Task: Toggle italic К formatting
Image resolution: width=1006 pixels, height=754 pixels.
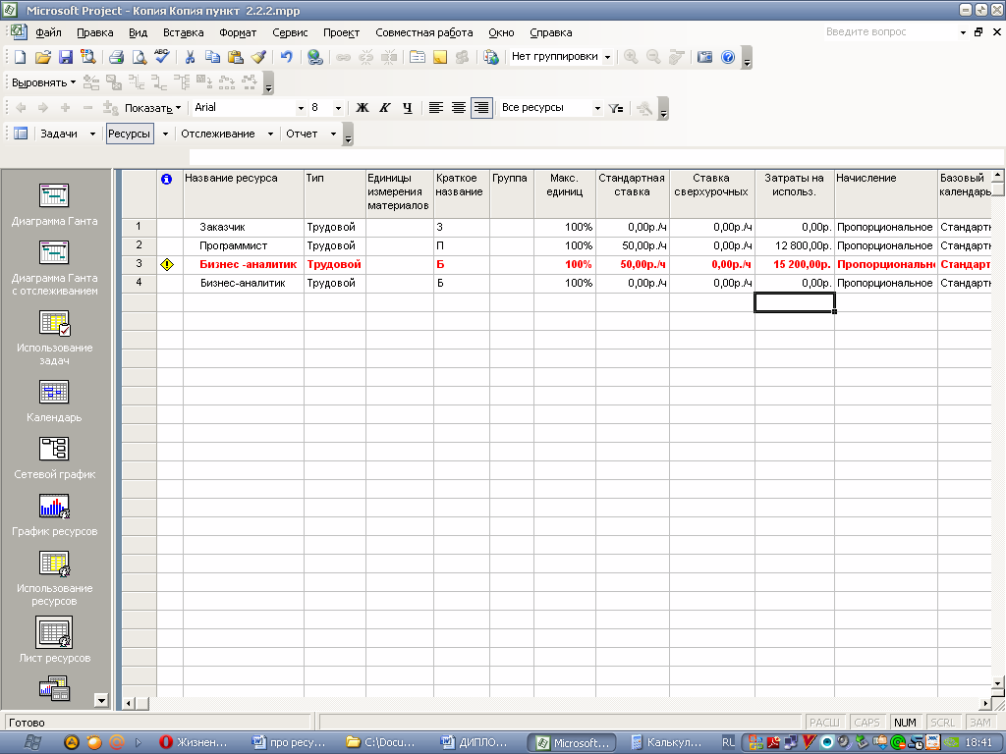Action: [x=385, y=108]
